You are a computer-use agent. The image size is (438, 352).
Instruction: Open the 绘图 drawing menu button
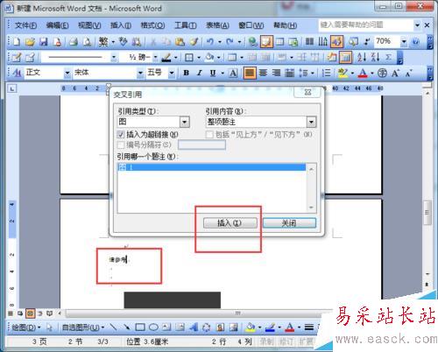click(25, 327)
